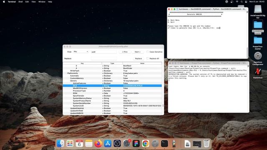Open the Notes app in the dock
This screenshot has width=267, height=150.
point(89,143)
